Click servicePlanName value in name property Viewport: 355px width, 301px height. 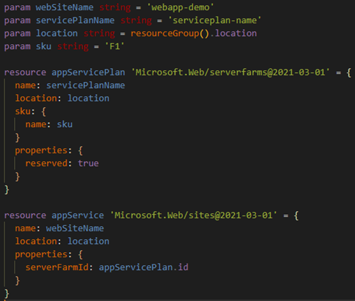click(85, 85)
